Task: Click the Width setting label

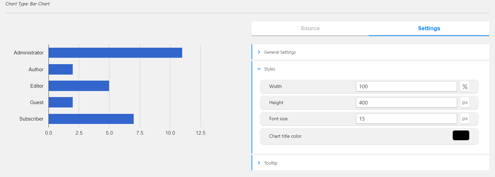Action: [275, 86]
